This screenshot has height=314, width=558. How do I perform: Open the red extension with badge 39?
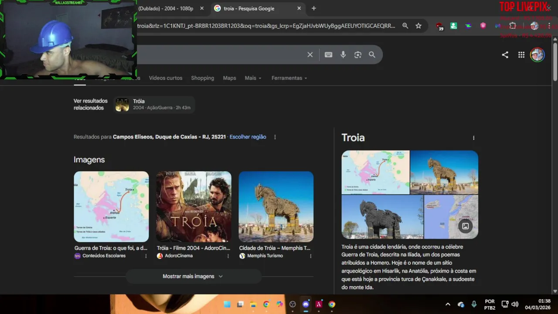coord(439,26)
